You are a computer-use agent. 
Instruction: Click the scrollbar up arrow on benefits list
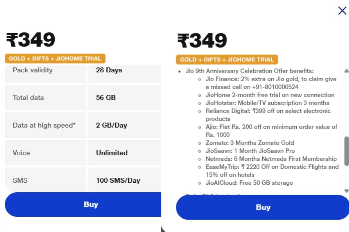pos(346,70)
